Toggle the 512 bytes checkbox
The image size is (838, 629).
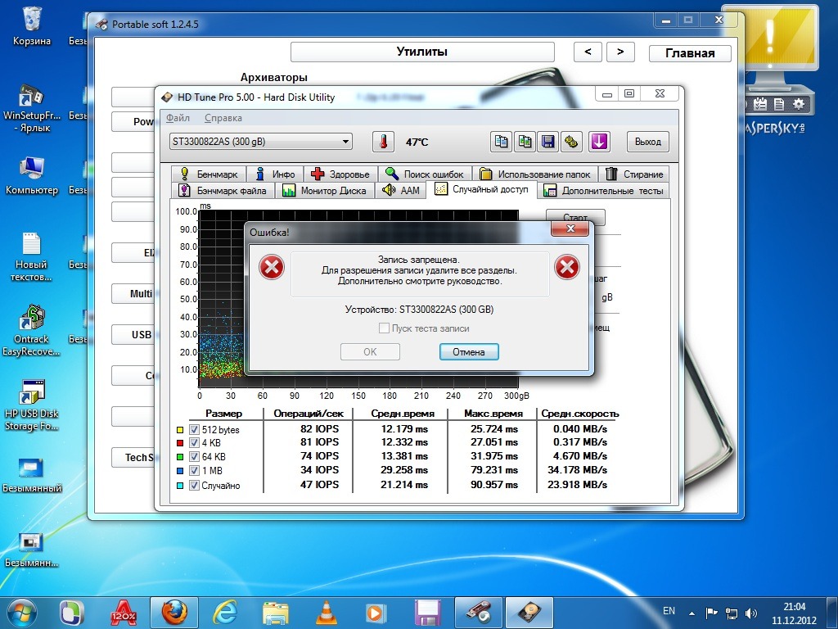click(x=194, y=429)
